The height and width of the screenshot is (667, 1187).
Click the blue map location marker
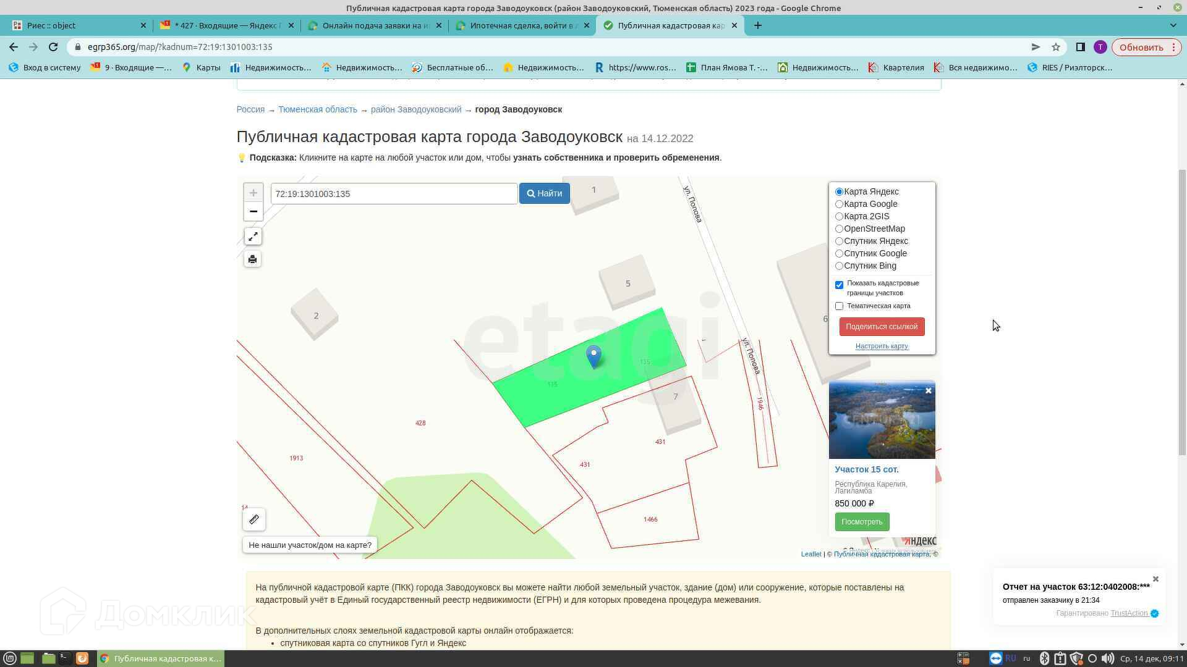point(593,356)
